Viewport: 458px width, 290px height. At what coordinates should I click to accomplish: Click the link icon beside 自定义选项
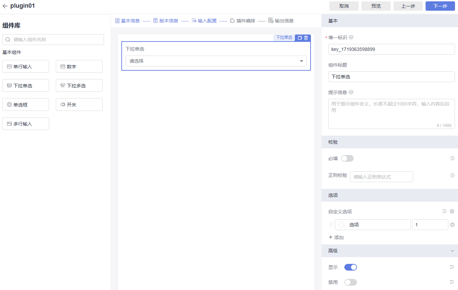click(452, 211)
